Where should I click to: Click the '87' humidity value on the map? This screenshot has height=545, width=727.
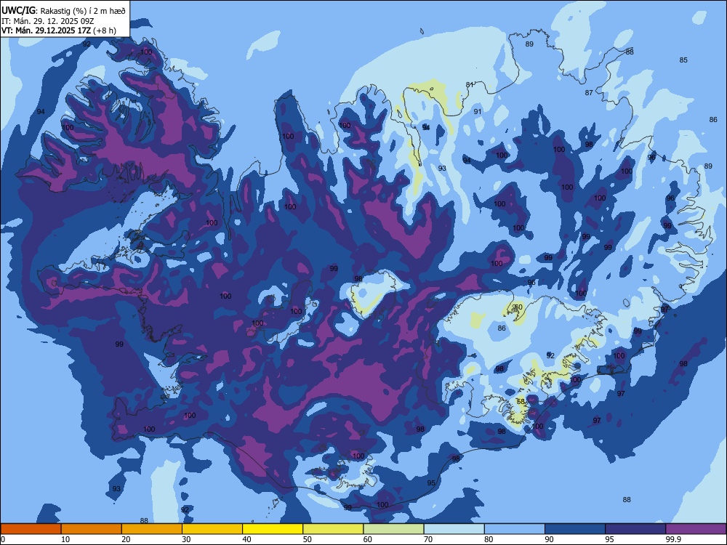pos(589,93)
